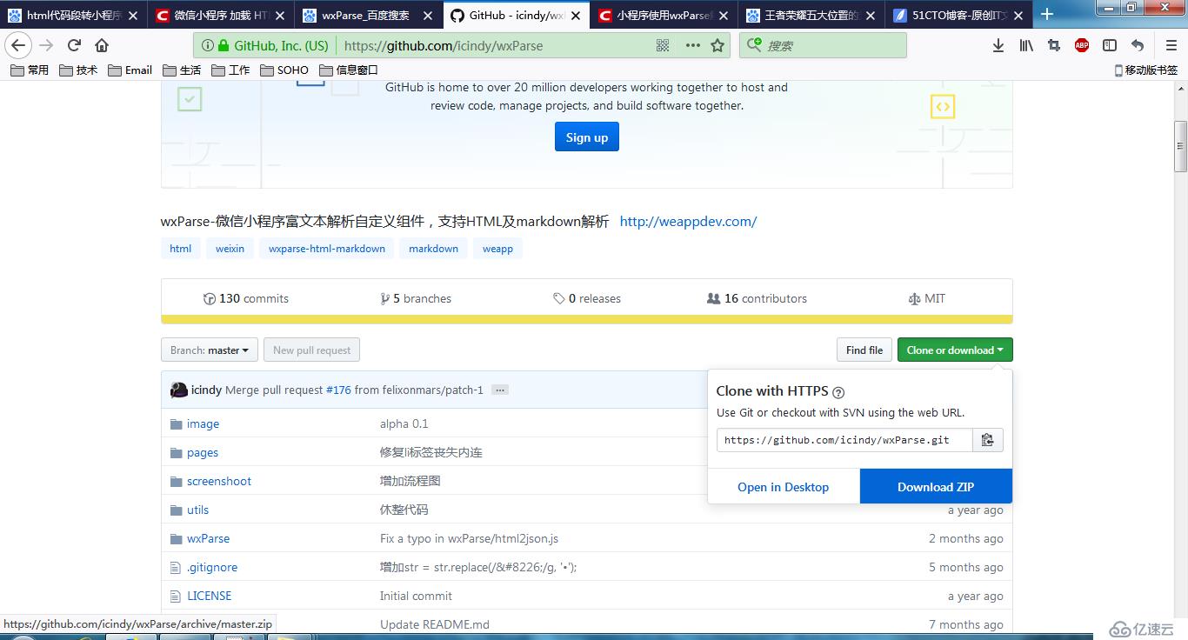Open the Email bookmarks folder

point(130,70)
